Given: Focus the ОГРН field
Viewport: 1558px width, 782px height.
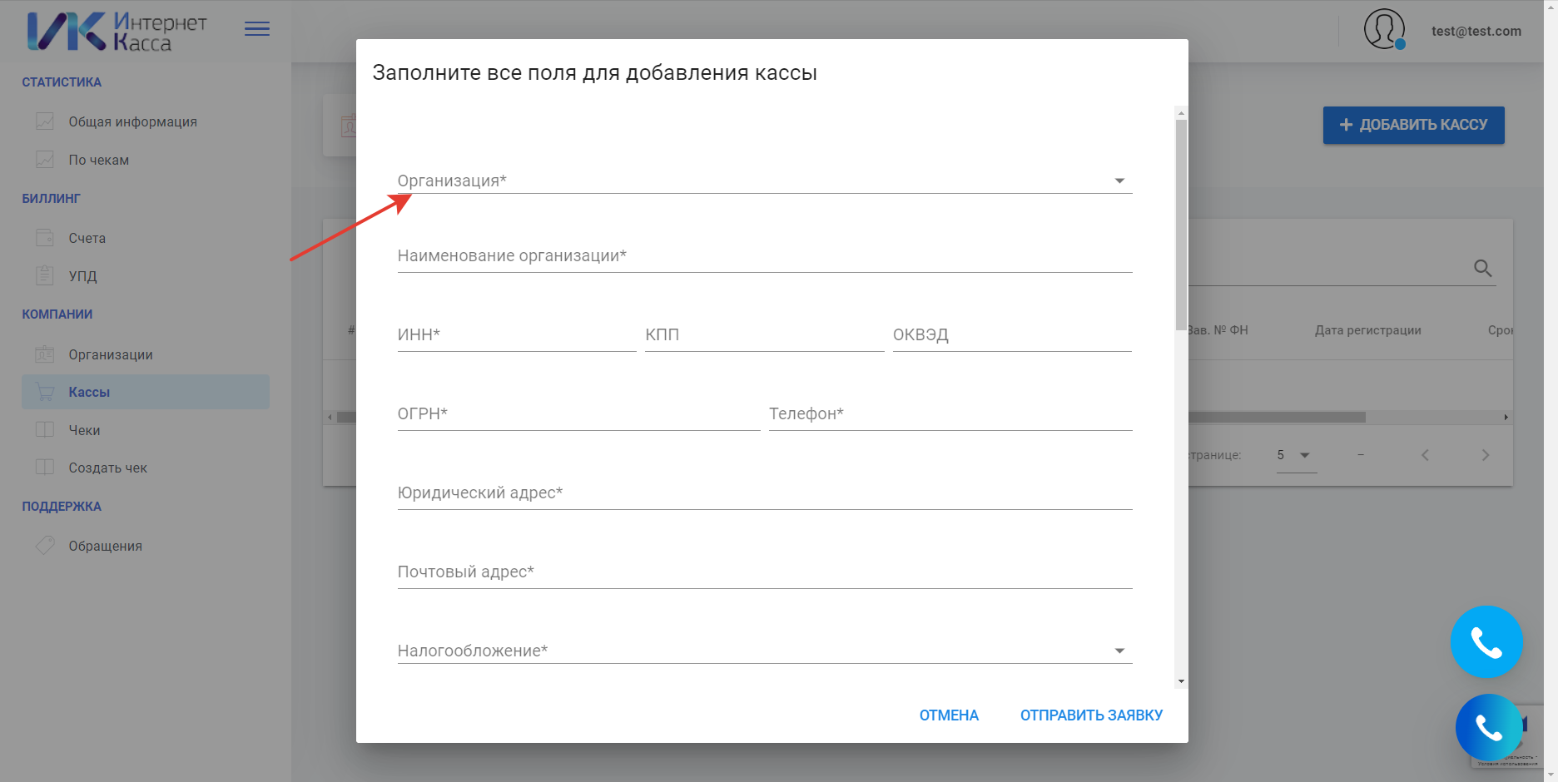Looking at the screenshot, I should [578, 413].
